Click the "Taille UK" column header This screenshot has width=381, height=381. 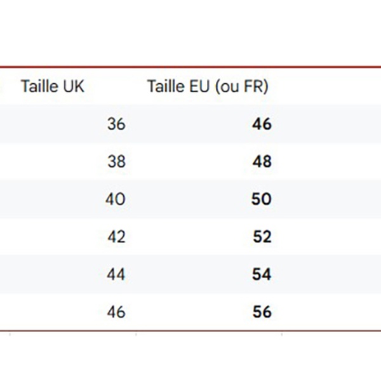pos(52,86)
